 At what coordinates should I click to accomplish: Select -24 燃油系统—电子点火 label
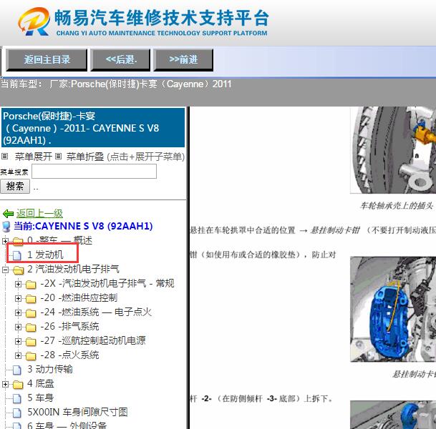coord(96,312)
